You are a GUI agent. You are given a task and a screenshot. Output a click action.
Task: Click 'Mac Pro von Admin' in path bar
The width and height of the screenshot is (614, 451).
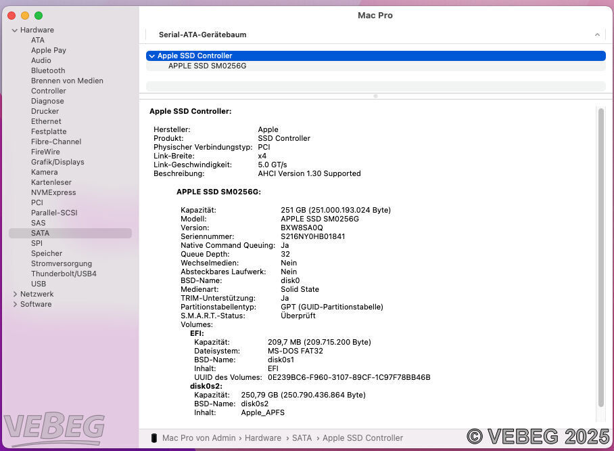[199, 438]
